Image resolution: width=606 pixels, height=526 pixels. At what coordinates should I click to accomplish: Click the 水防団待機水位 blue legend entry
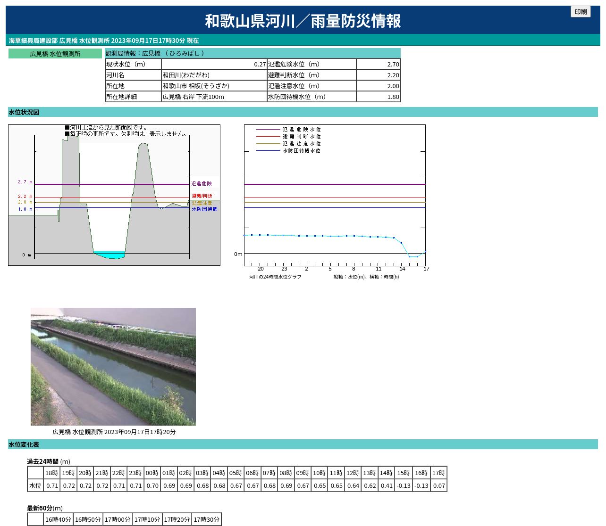288,151
